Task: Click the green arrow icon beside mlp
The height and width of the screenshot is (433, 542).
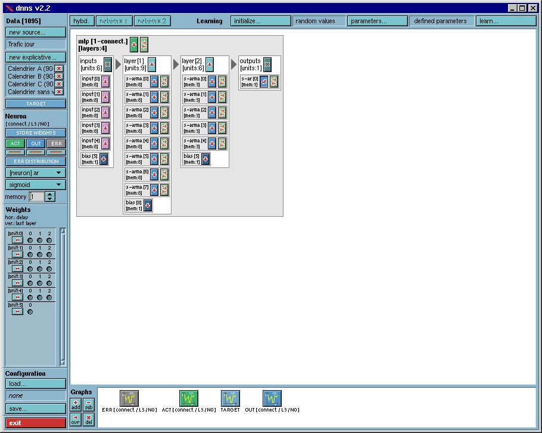Action: [x=134, y=45]
